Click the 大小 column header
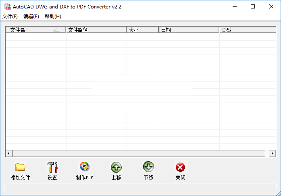This screenshot has height=196, width=281. (x=143, y=30)
